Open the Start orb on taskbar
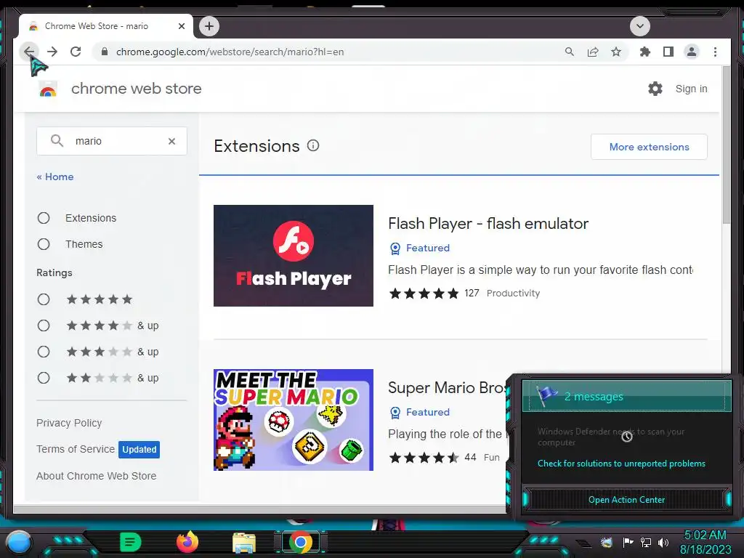This screenshot has height=558, width=744. click(x=19, y=542)
